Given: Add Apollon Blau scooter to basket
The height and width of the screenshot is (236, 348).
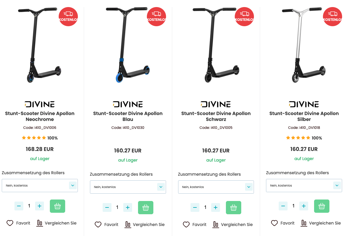Looking at the screenshot, I should pos(146,208).
